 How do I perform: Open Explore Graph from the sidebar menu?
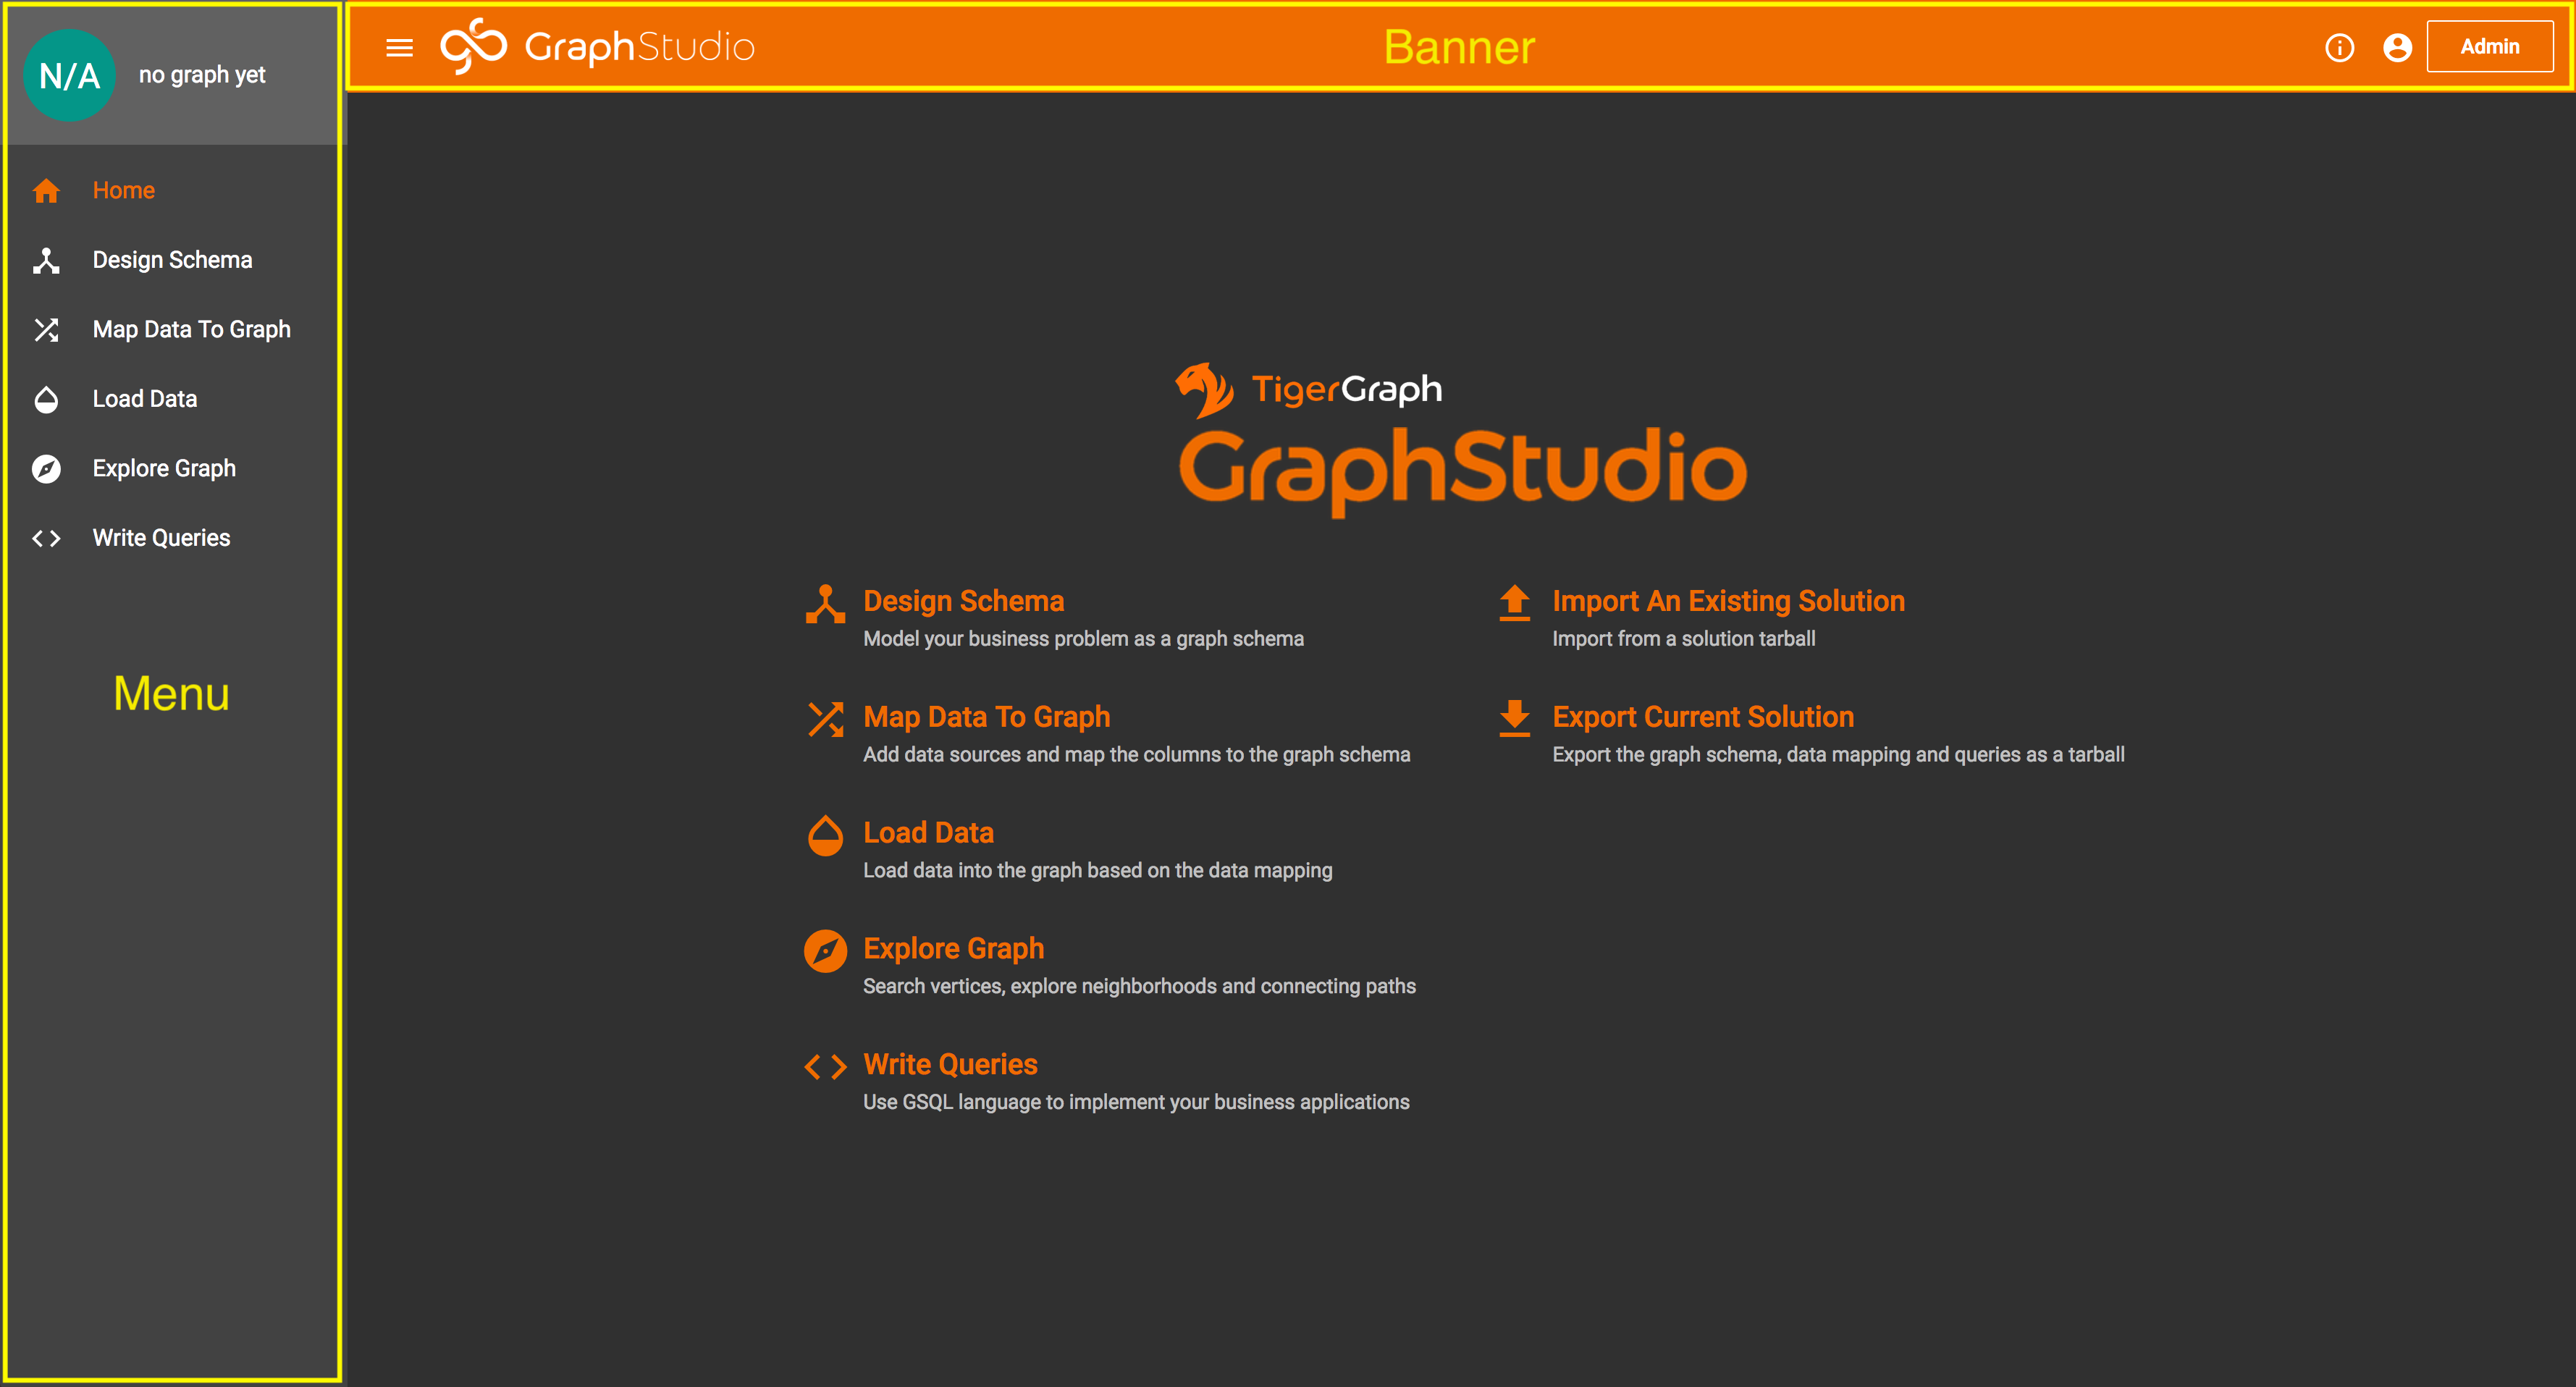(x=164, y=468)
